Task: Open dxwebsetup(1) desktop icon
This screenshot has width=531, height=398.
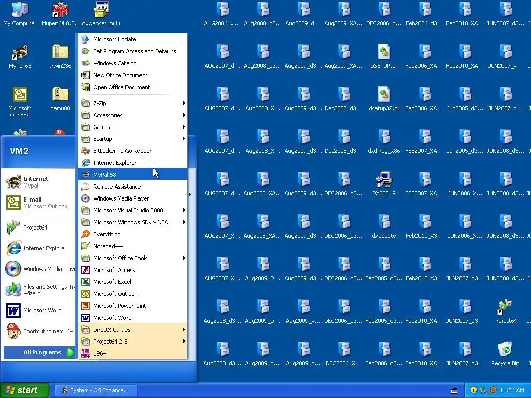Action: pos(101,13)
